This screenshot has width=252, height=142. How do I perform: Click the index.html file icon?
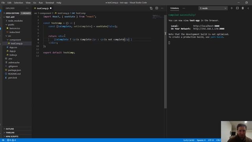(7, 32)
